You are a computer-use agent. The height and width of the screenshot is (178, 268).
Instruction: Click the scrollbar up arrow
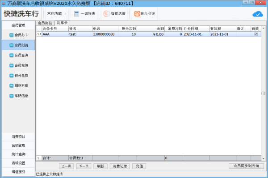(264, 28)
